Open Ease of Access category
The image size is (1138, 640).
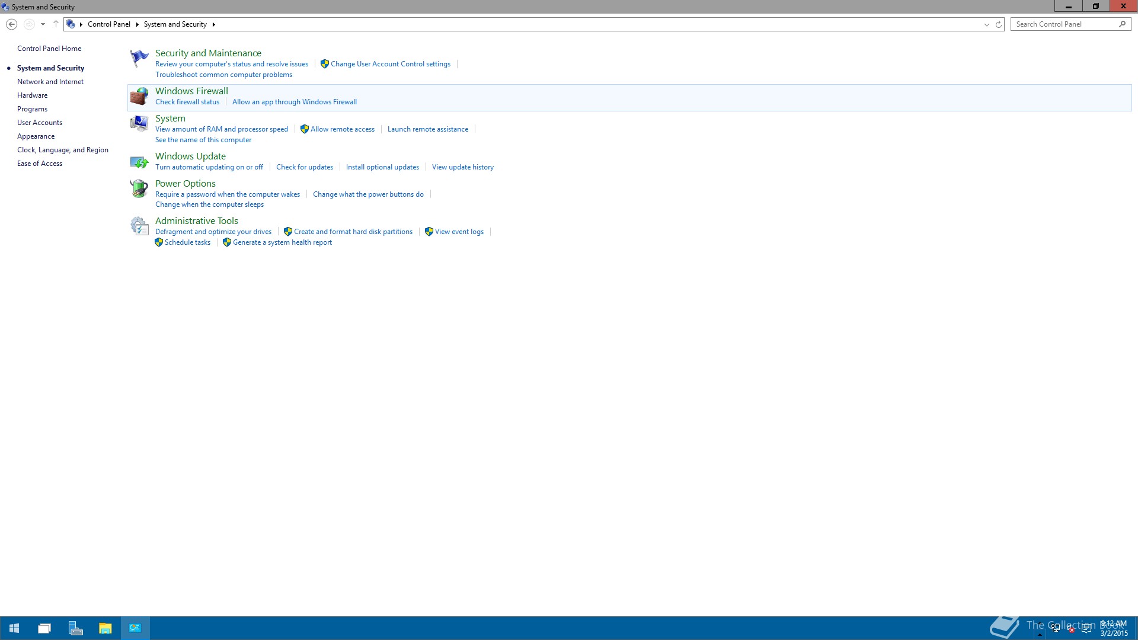(x=40, y=164)
